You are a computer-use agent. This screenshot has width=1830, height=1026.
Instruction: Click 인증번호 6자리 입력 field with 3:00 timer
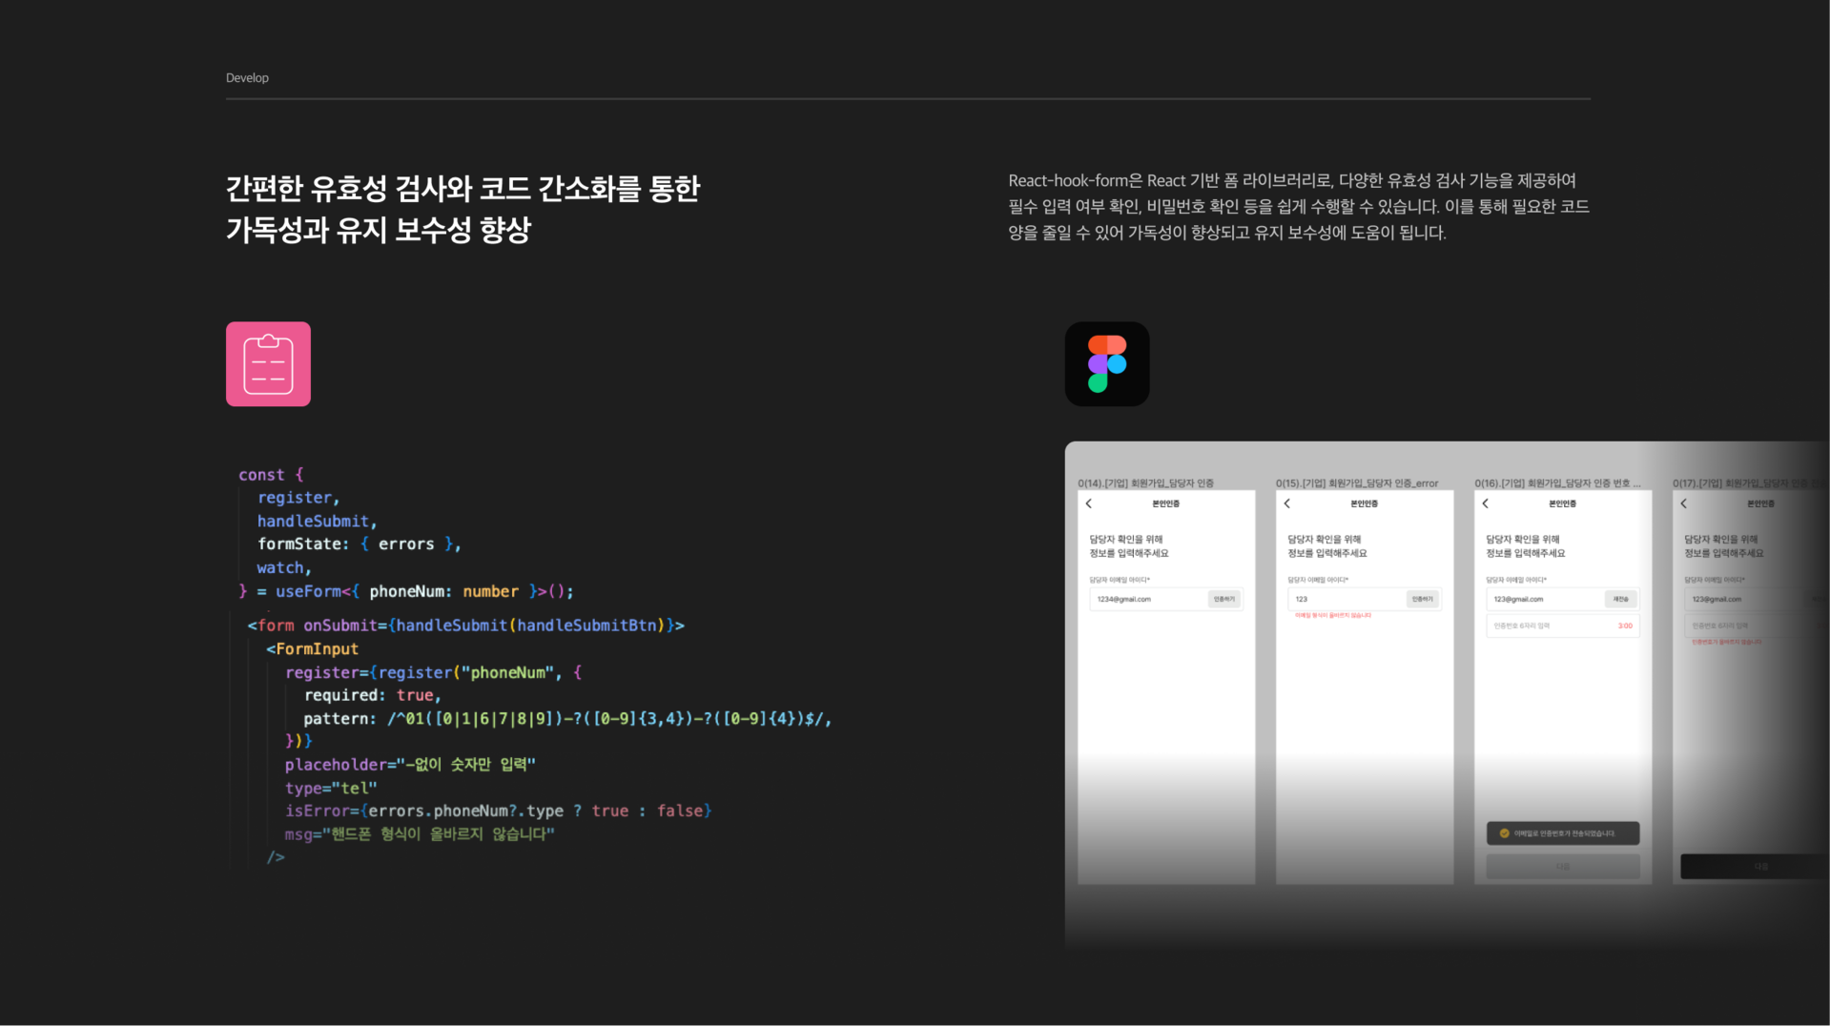pos(1563,626)
